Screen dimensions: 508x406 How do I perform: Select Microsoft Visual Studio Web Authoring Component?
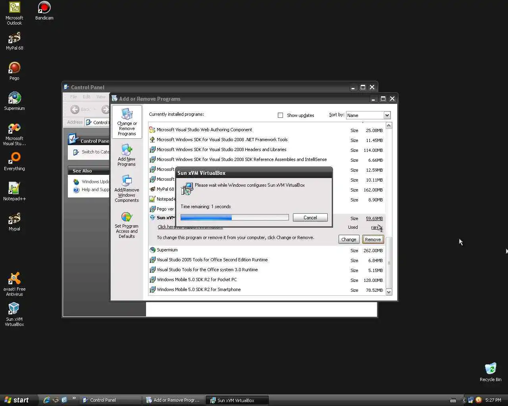(266, 130)
